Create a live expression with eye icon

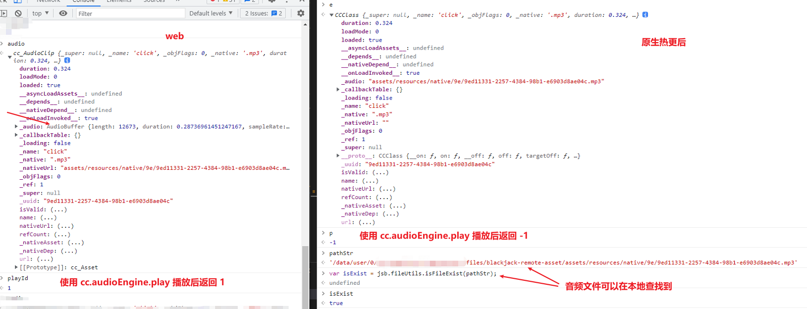[63, 13]
